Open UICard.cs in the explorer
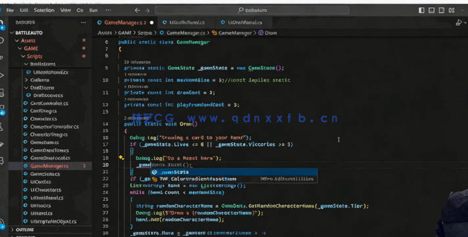This screenshot has width=468, height=237. pyautogui.click(x=41, y=182)
